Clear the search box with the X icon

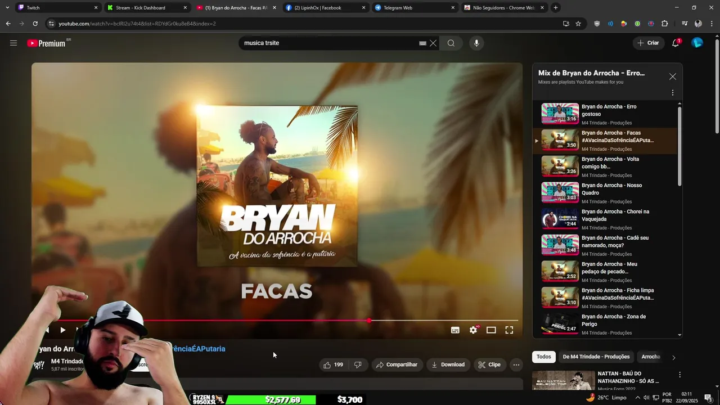433,43
